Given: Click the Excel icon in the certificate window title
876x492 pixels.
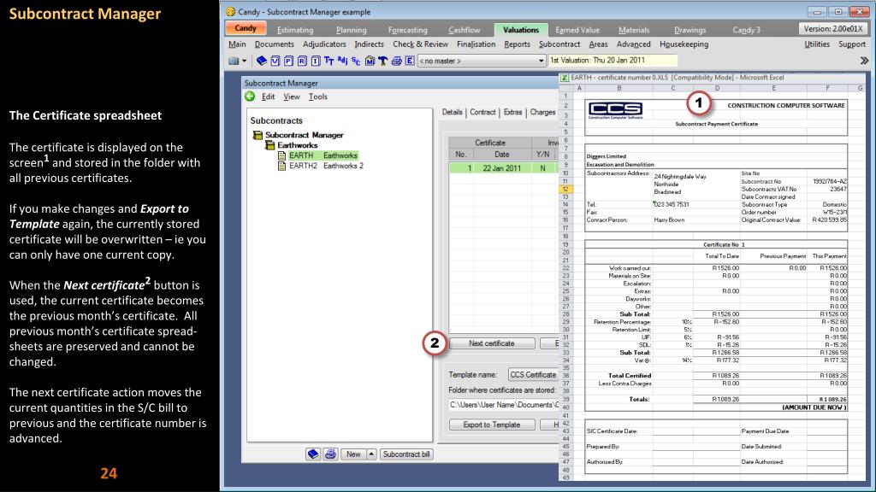Looking at the screenshot, I should click(565, 78).
